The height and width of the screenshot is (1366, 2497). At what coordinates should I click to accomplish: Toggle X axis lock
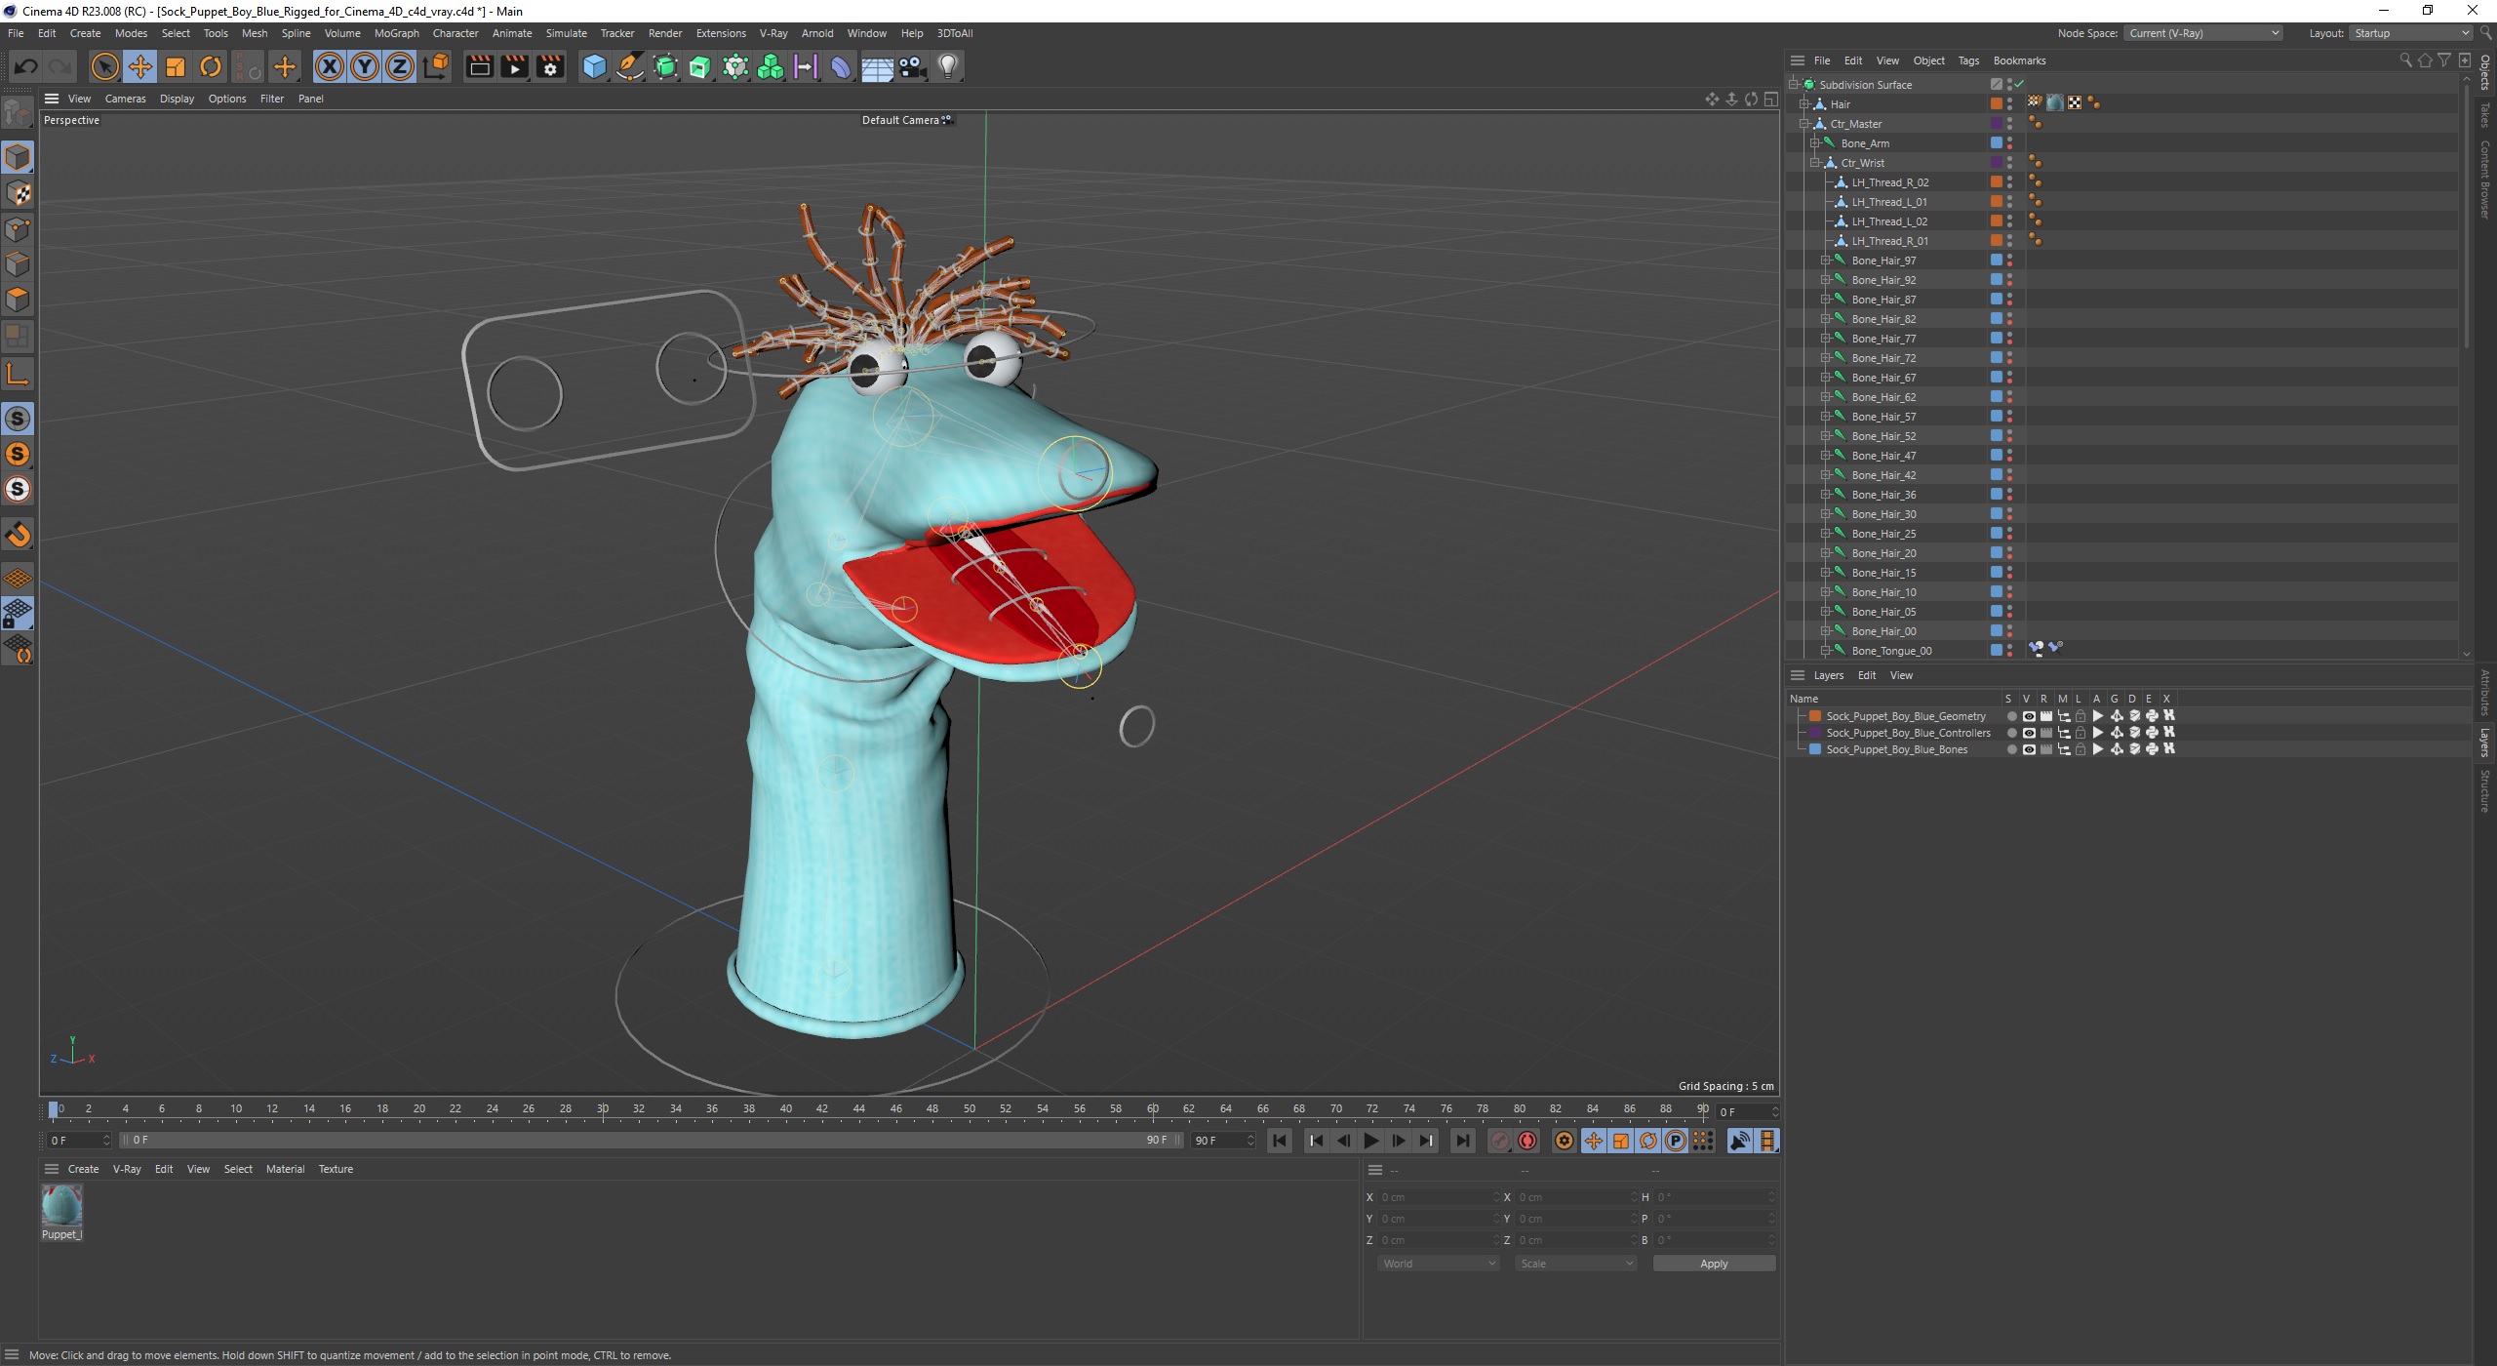pos(330,66)
